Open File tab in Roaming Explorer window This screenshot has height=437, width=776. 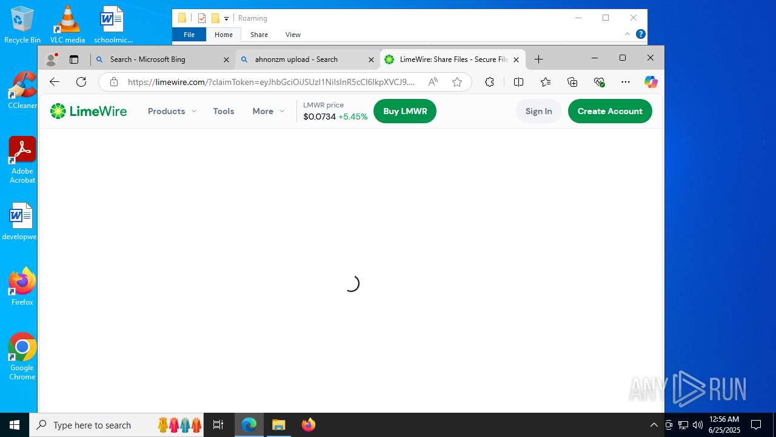point(189,35)
